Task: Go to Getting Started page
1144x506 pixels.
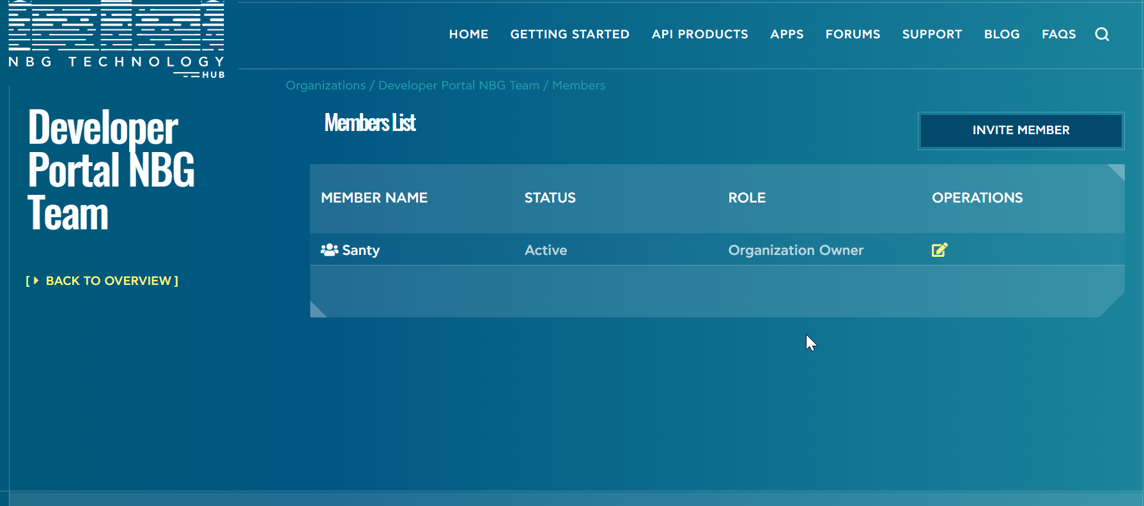Action: [569, 34]
